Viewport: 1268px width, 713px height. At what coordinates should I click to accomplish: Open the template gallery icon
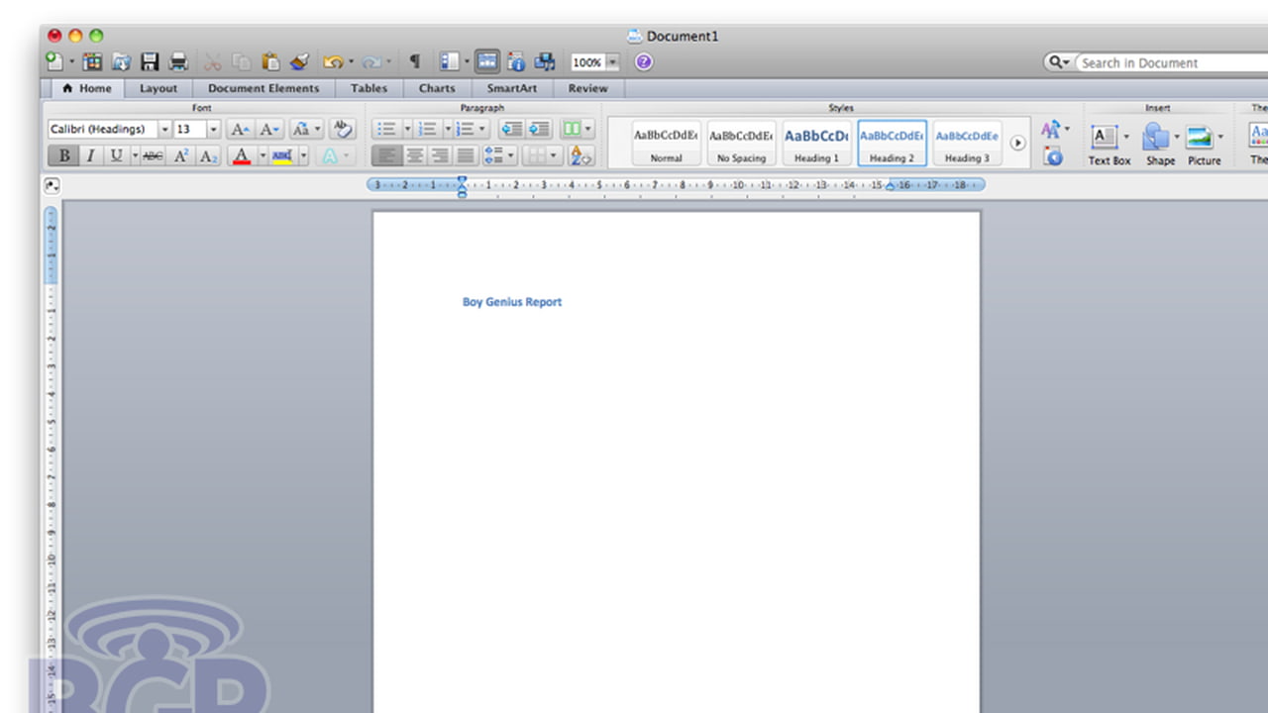coord(92,61)
